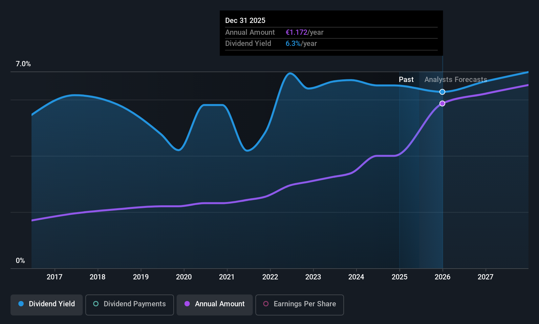Screen dimensions: 539x324
Task: Toggle the Dividend Yield legend button
Action: (x=47, y=305)
